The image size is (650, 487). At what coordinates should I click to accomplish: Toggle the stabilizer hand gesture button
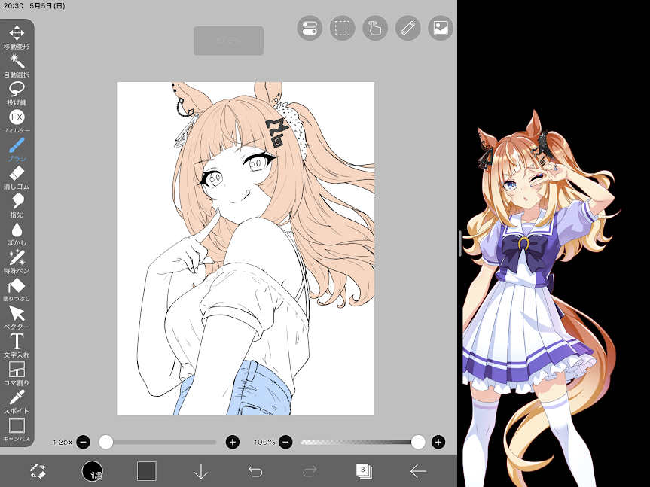click(x=375, y=28)
